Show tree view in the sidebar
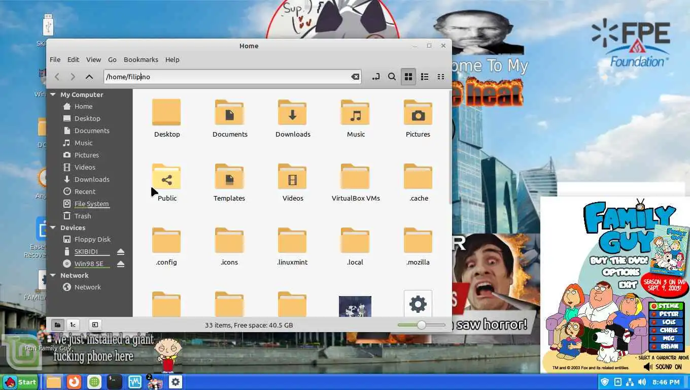This screenshot has width=690, height=390. (x=73, y=325)
